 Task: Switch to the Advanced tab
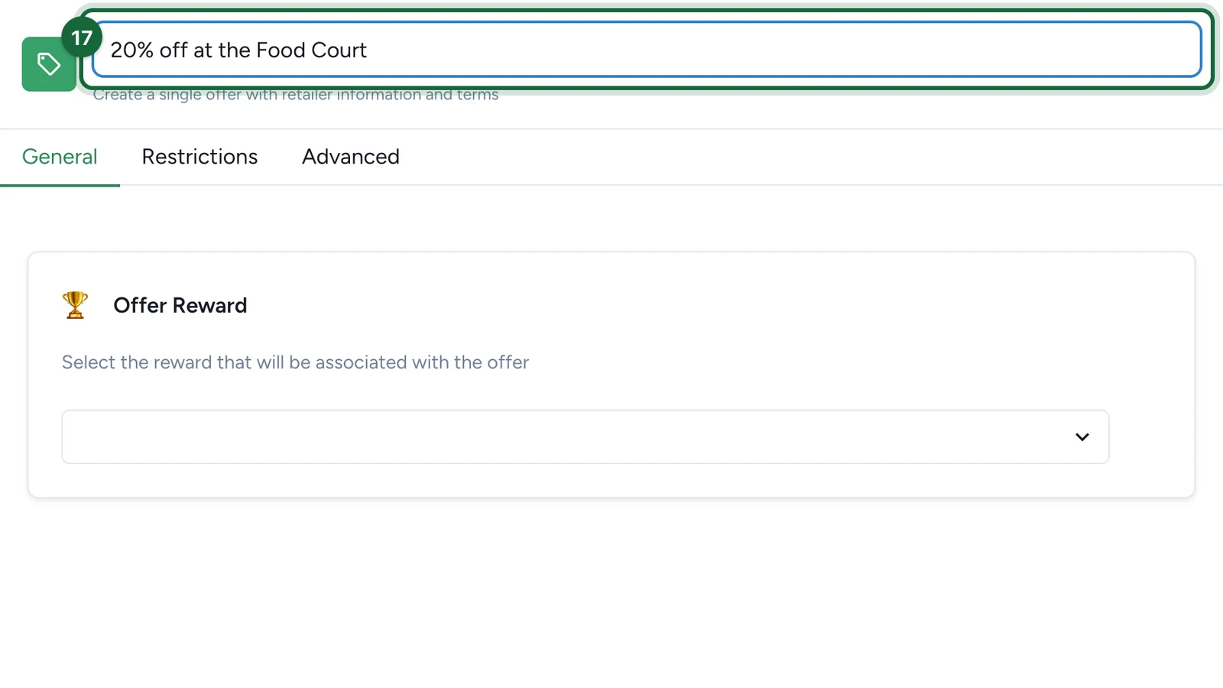[351, 157]
